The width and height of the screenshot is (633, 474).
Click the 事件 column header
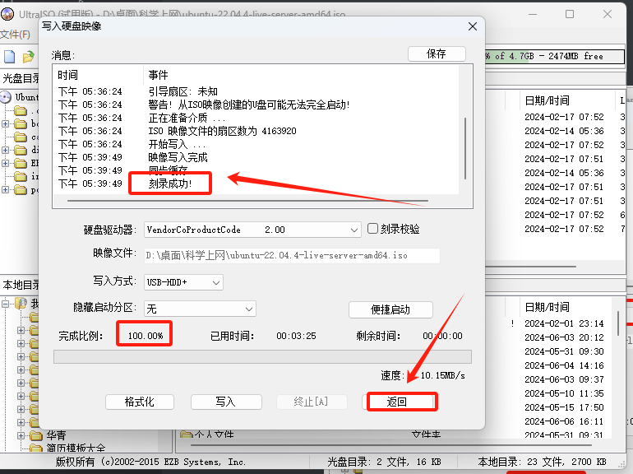pos(158,75)
